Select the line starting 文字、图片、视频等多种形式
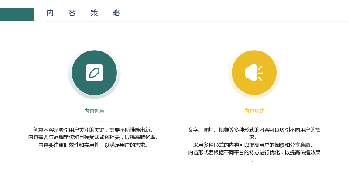Viewport: 349px width, 196px height. coord(254,130)
